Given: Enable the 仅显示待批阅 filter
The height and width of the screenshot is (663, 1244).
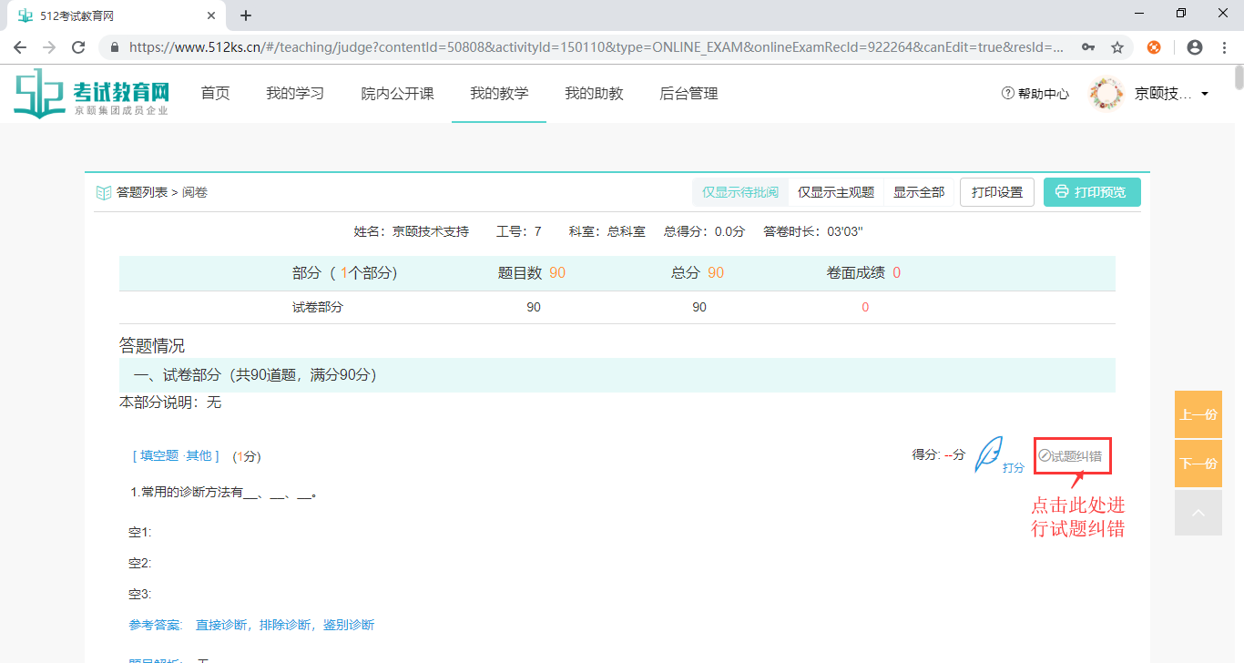Looking at the screenshot, I should [x=740, y=192].
